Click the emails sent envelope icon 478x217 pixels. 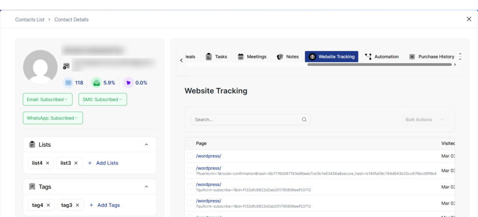[x=69, y=83]
